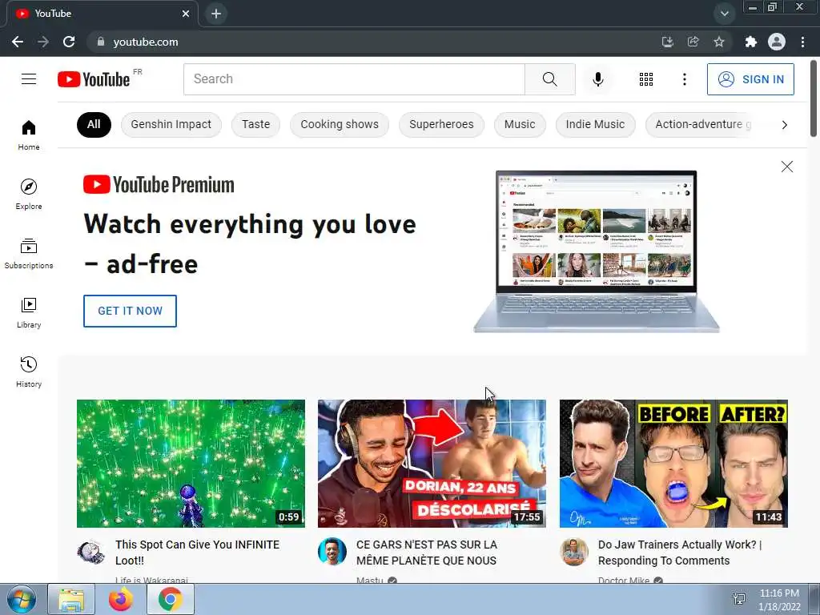This screenshot has height=615, width=820.
Task: Open Library in sidebar
Action: 29,312
